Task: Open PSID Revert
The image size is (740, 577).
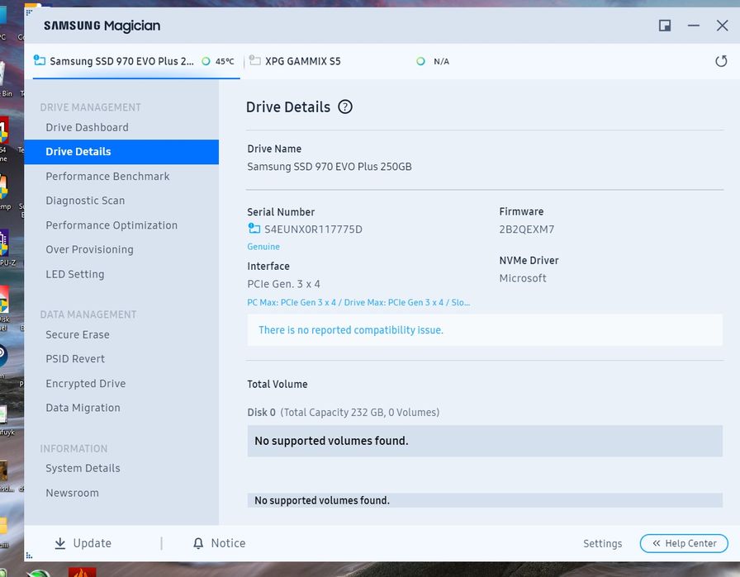Action: click(x=75, y=359)
